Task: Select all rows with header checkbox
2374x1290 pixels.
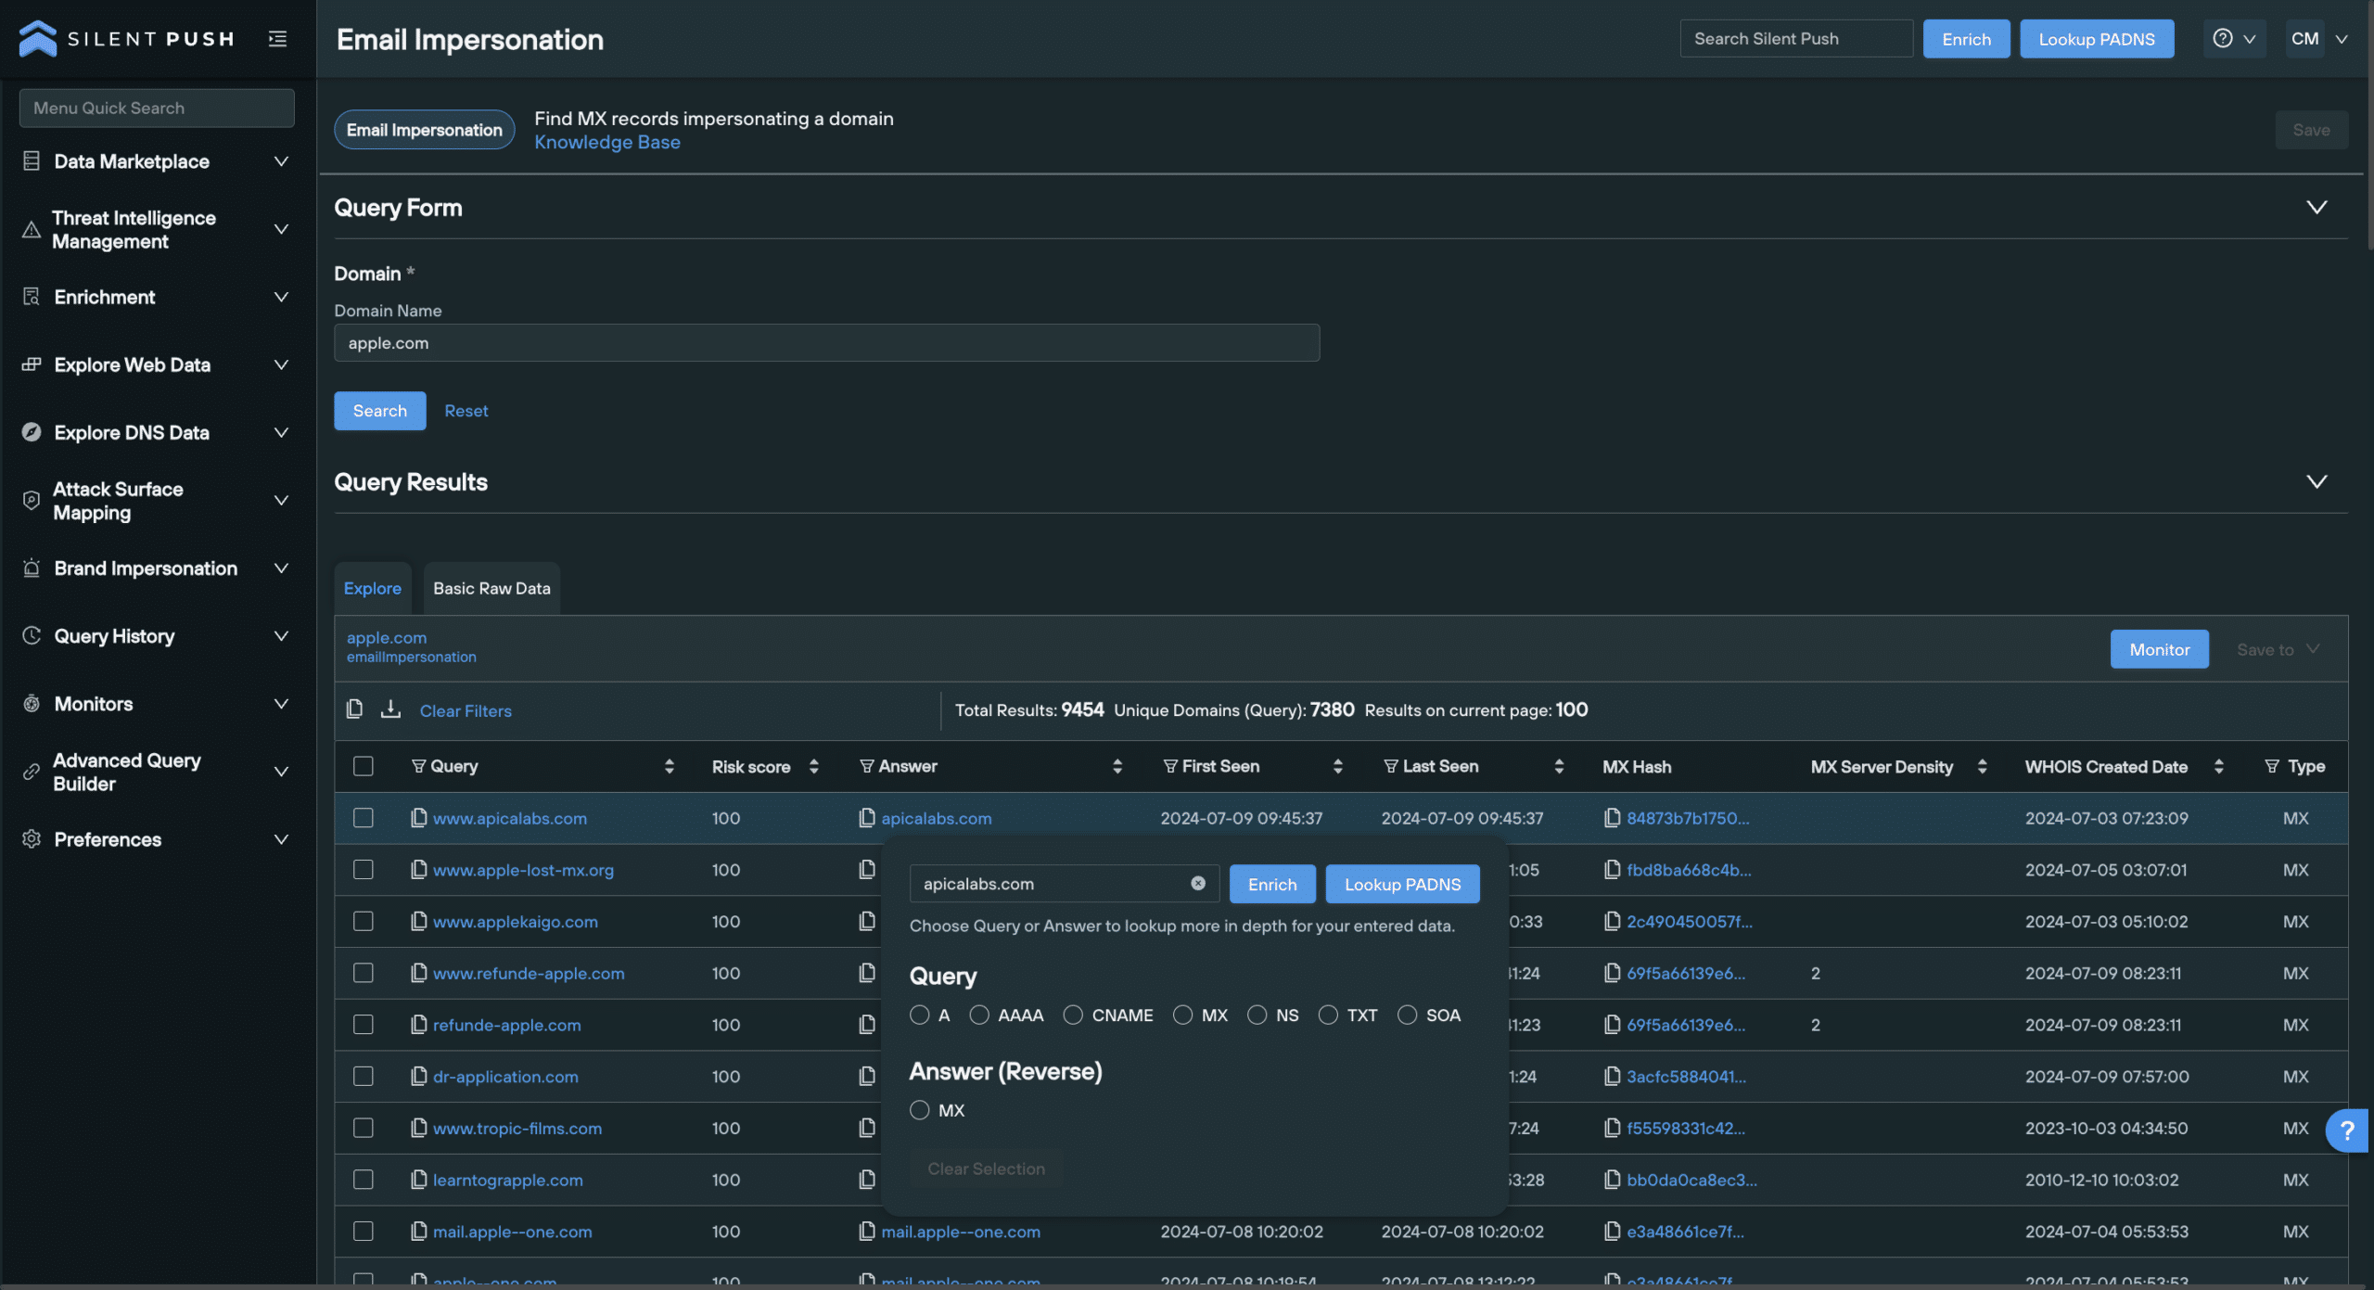Action: tap(364, 766)
